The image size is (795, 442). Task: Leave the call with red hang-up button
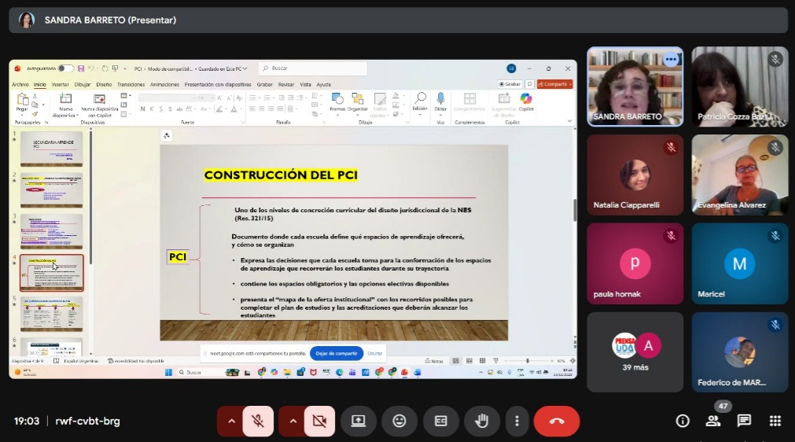[x=557, y=421]
